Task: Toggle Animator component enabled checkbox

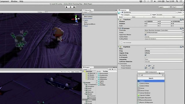Action: [122, 28]
